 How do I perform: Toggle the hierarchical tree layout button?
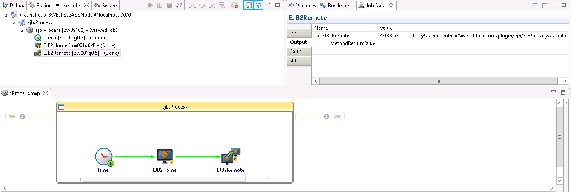pyautogui.click(x=258, y=6)
